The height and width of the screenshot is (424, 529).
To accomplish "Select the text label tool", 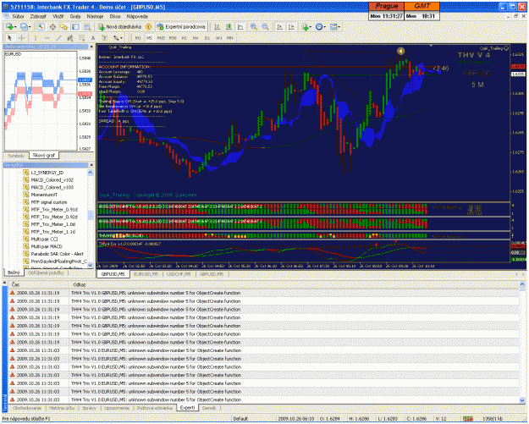I will 104,38.
